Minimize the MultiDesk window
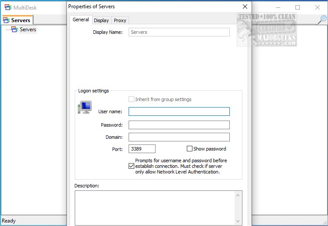328x226 pixels. pyautogui.click(x=278, y=7)
